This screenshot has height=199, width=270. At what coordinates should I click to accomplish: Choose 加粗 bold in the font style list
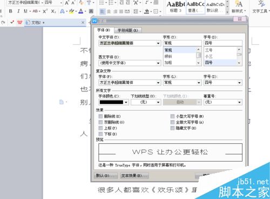coord(180,63)
